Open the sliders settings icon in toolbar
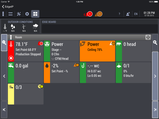Screen dimensions: 159x119 pyautogui.click(x=11, y=14)
